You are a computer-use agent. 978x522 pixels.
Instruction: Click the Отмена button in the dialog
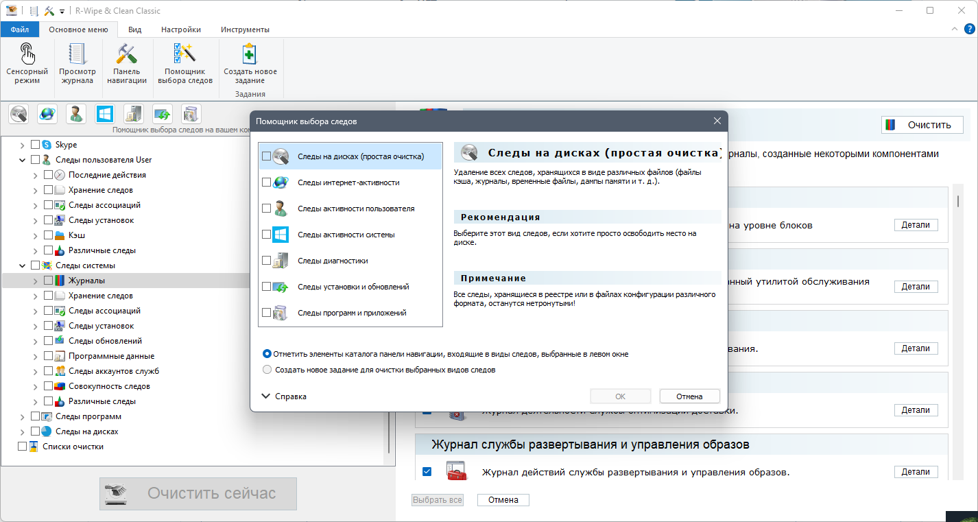click(x=689, y=396)
